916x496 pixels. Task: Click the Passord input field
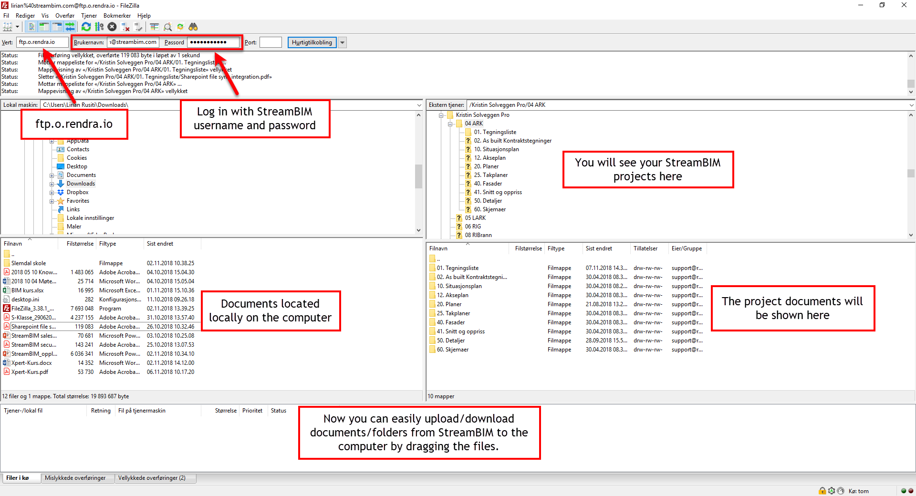(213, 42)
